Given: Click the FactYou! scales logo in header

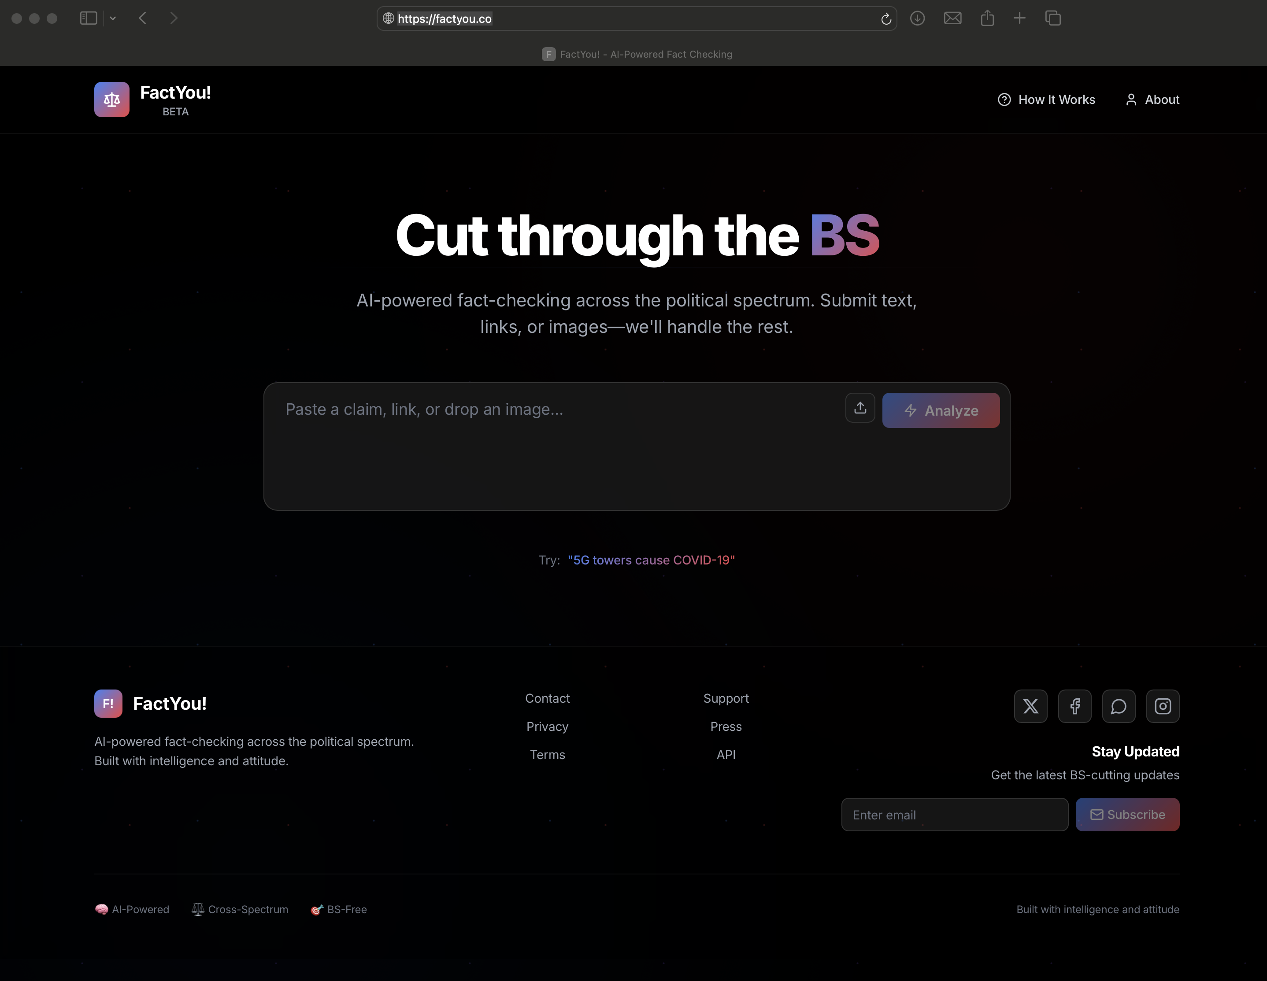Looking at the screenshot, I should pyautogui.click(x=112, y=100).
